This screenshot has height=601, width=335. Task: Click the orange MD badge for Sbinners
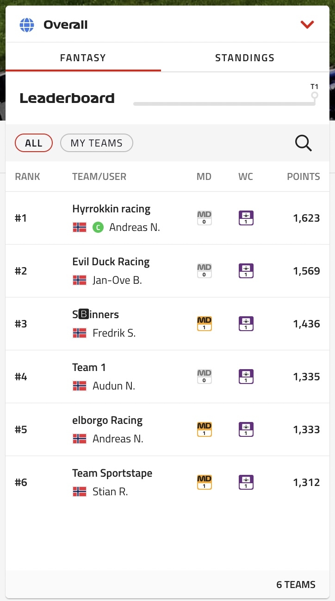205,324
